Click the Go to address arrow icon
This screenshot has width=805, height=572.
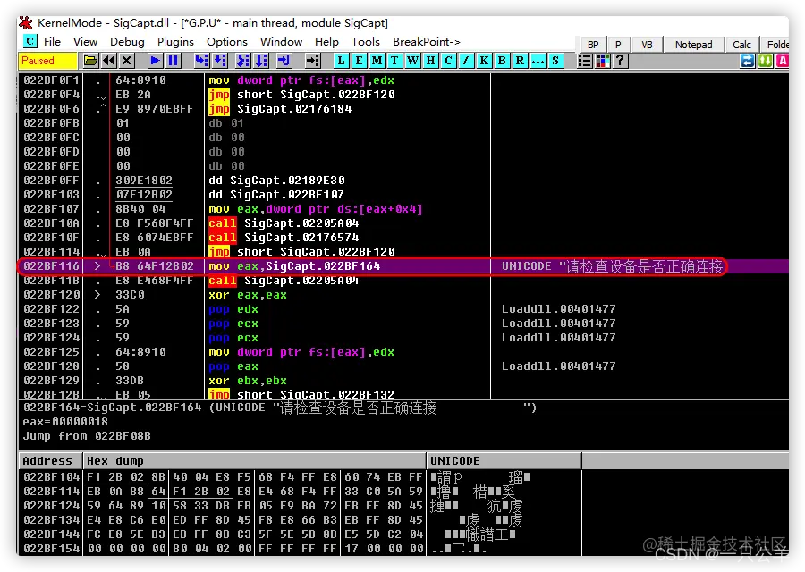point(313,61)
